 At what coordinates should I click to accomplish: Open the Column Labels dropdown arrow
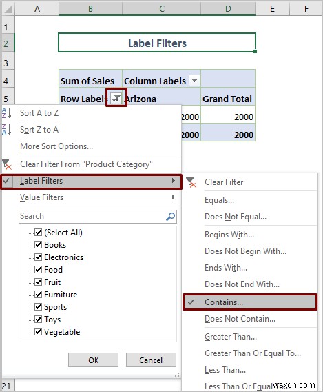point(194,81)
